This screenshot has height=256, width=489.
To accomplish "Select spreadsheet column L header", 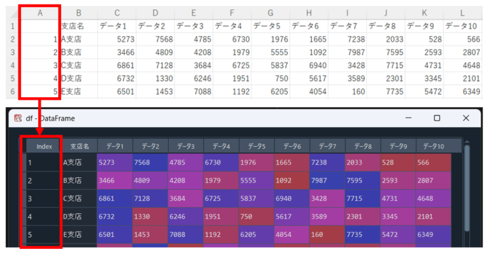I will [x=462, y=13].
